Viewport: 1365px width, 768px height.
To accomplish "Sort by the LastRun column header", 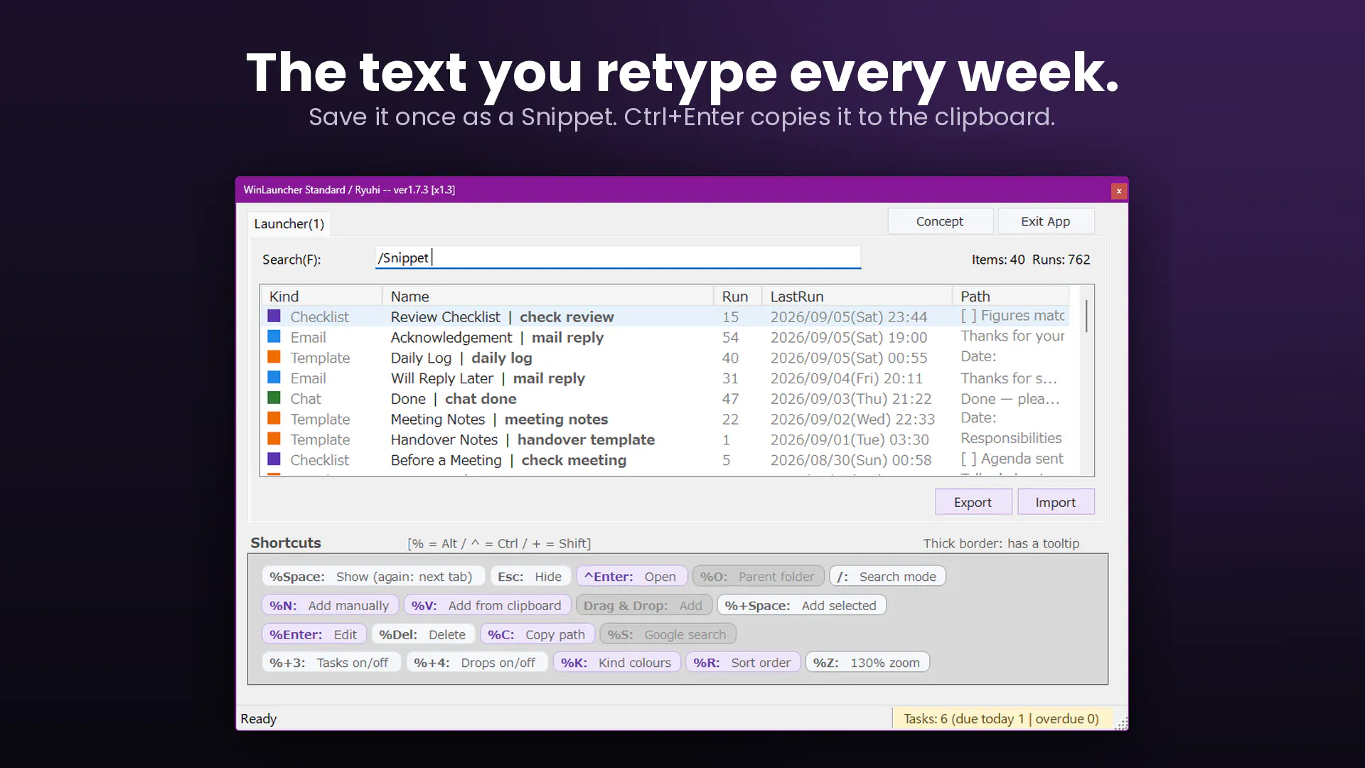I will tap(857, 296).
